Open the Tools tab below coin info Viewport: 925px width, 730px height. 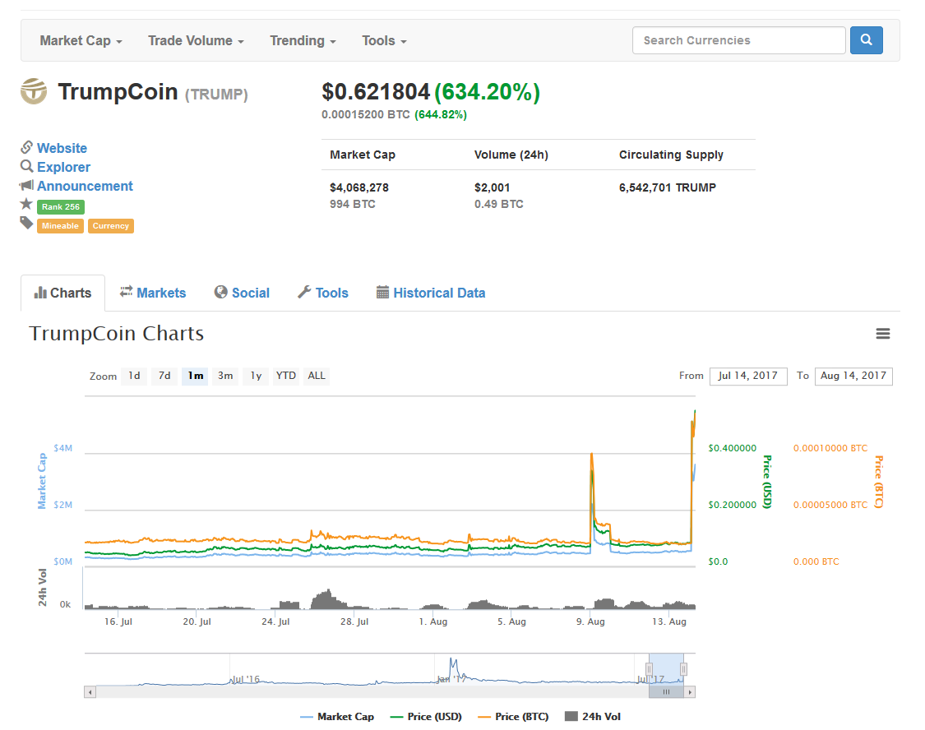(x=323, y=293)
